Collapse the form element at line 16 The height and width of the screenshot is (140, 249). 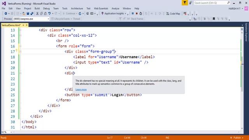click(20, 46)
